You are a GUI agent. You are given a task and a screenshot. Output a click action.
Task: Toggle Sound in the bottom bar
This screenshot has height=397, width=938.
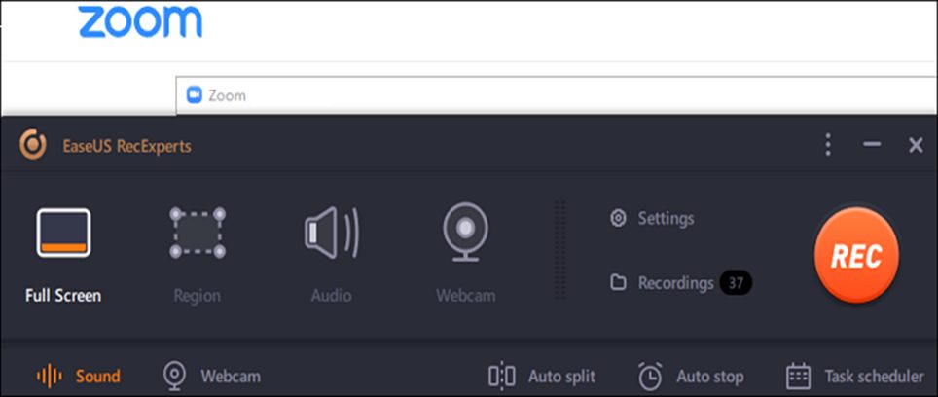coord(79,376)
